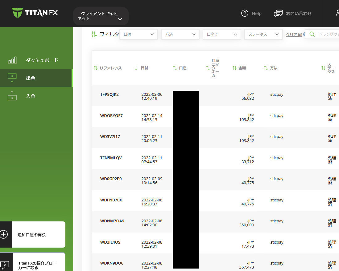The width and height of the screenshot is (339, 271).
Task: Sort table by 日付 arrow
Action: pyautogui.click(x=136, y=68)
